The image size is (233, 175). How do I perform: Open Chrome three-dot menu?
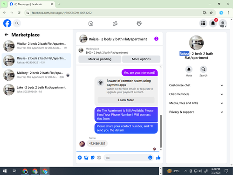(228, 13)
